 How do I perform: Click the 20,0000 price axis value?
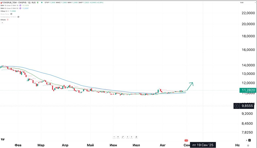[x=248, y=24]
